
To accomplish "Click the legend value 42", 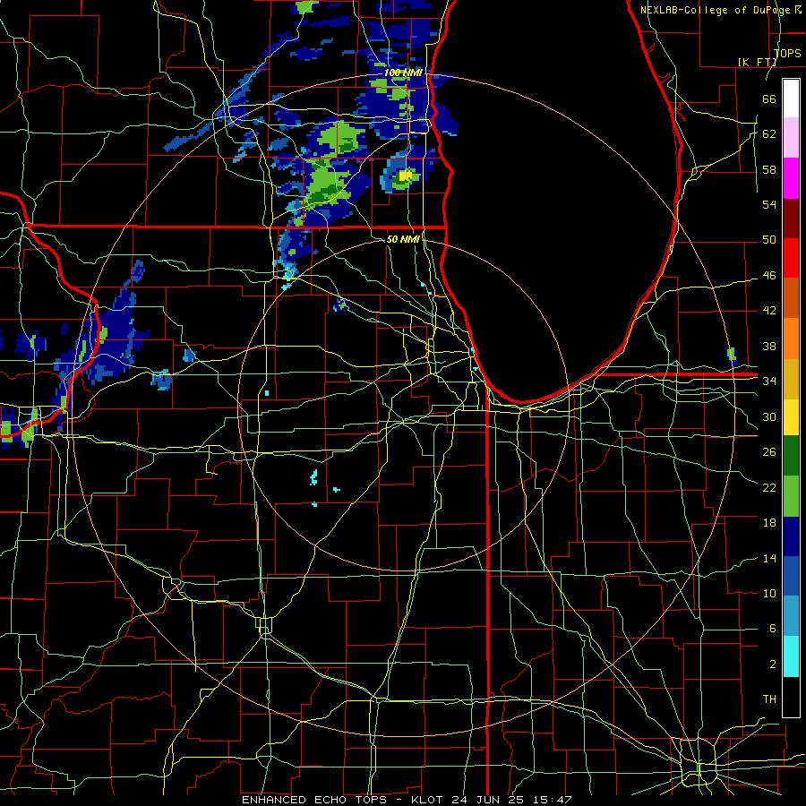I will coord(769,311).
